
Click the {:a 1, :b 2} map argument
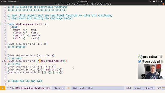(x=45, y=55)
